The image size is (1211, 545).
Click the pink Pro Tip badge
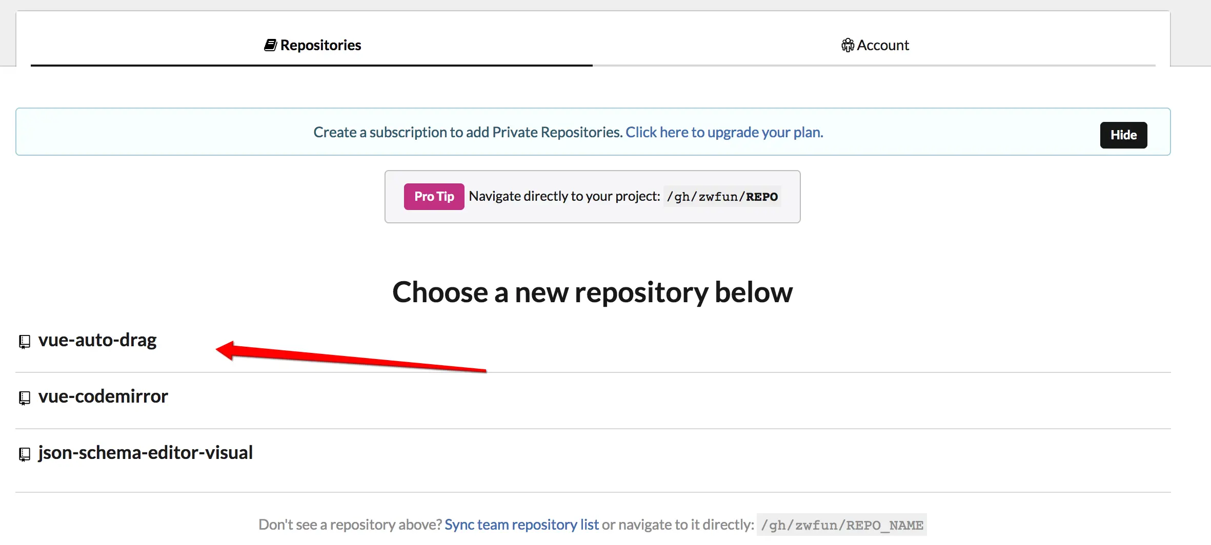point(434,196)
